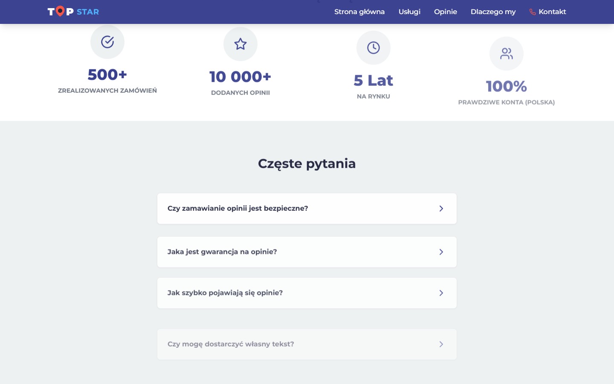Click the clock icon above 5 Lat

(374, 48)
